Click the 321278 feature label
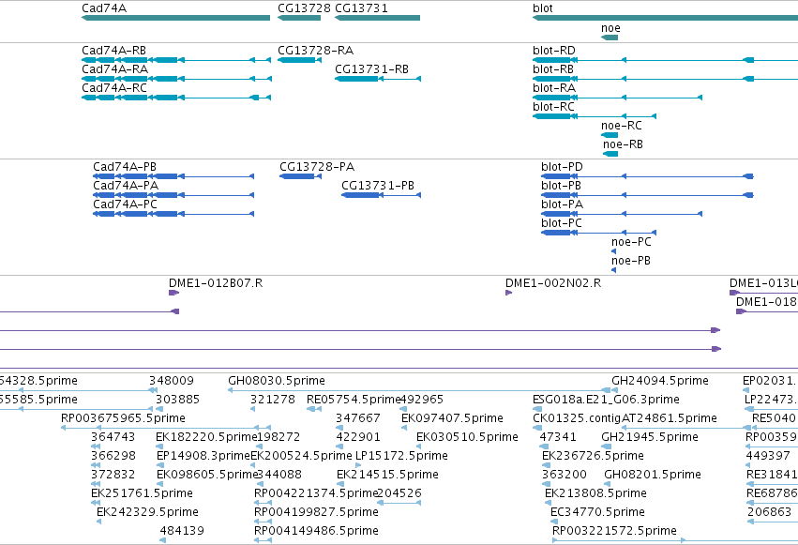798x545 pixels. (272, 400)
